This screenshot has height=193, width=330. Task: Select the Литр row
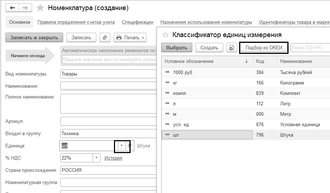(246, 104)
